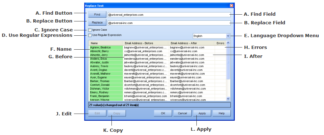Click the Find button
The height and width of the screenshot is (135, 324).
pyautogui.click(x=97, y=15)
